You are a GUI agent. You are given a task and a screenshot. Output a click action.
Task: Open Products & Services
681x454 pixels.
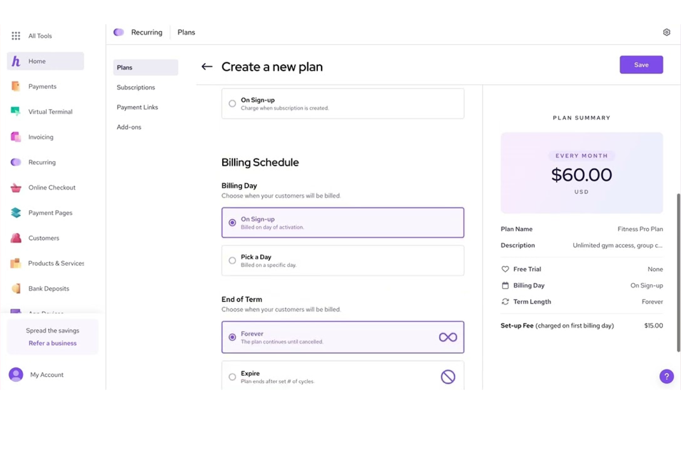click(56, 263)
